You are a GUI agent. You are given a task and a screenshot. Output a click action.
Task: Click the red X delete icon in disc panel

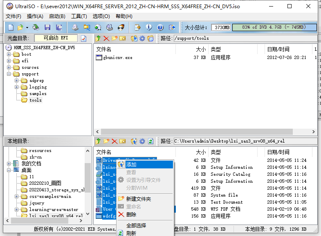(x=106, y=38)
